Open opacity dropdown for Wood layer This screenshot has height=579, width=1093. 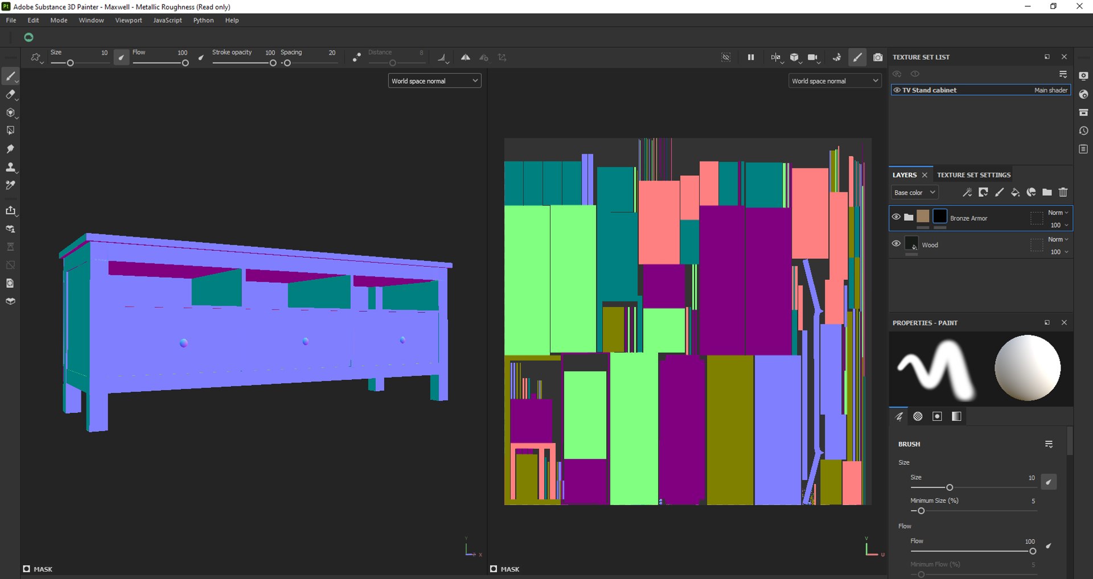pos(1059,252)
